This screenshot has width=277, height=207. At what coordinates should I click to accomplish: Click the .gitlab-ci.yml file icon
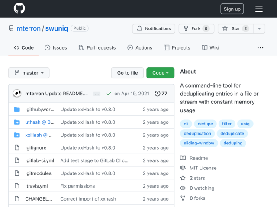tap(17, 160)
